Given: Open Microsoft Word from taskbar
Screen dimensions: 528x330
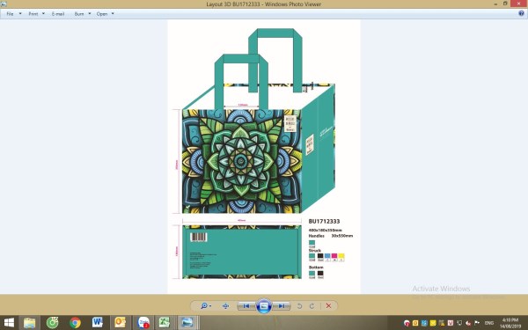Looking at the screenshot, I should click(98, 323).
